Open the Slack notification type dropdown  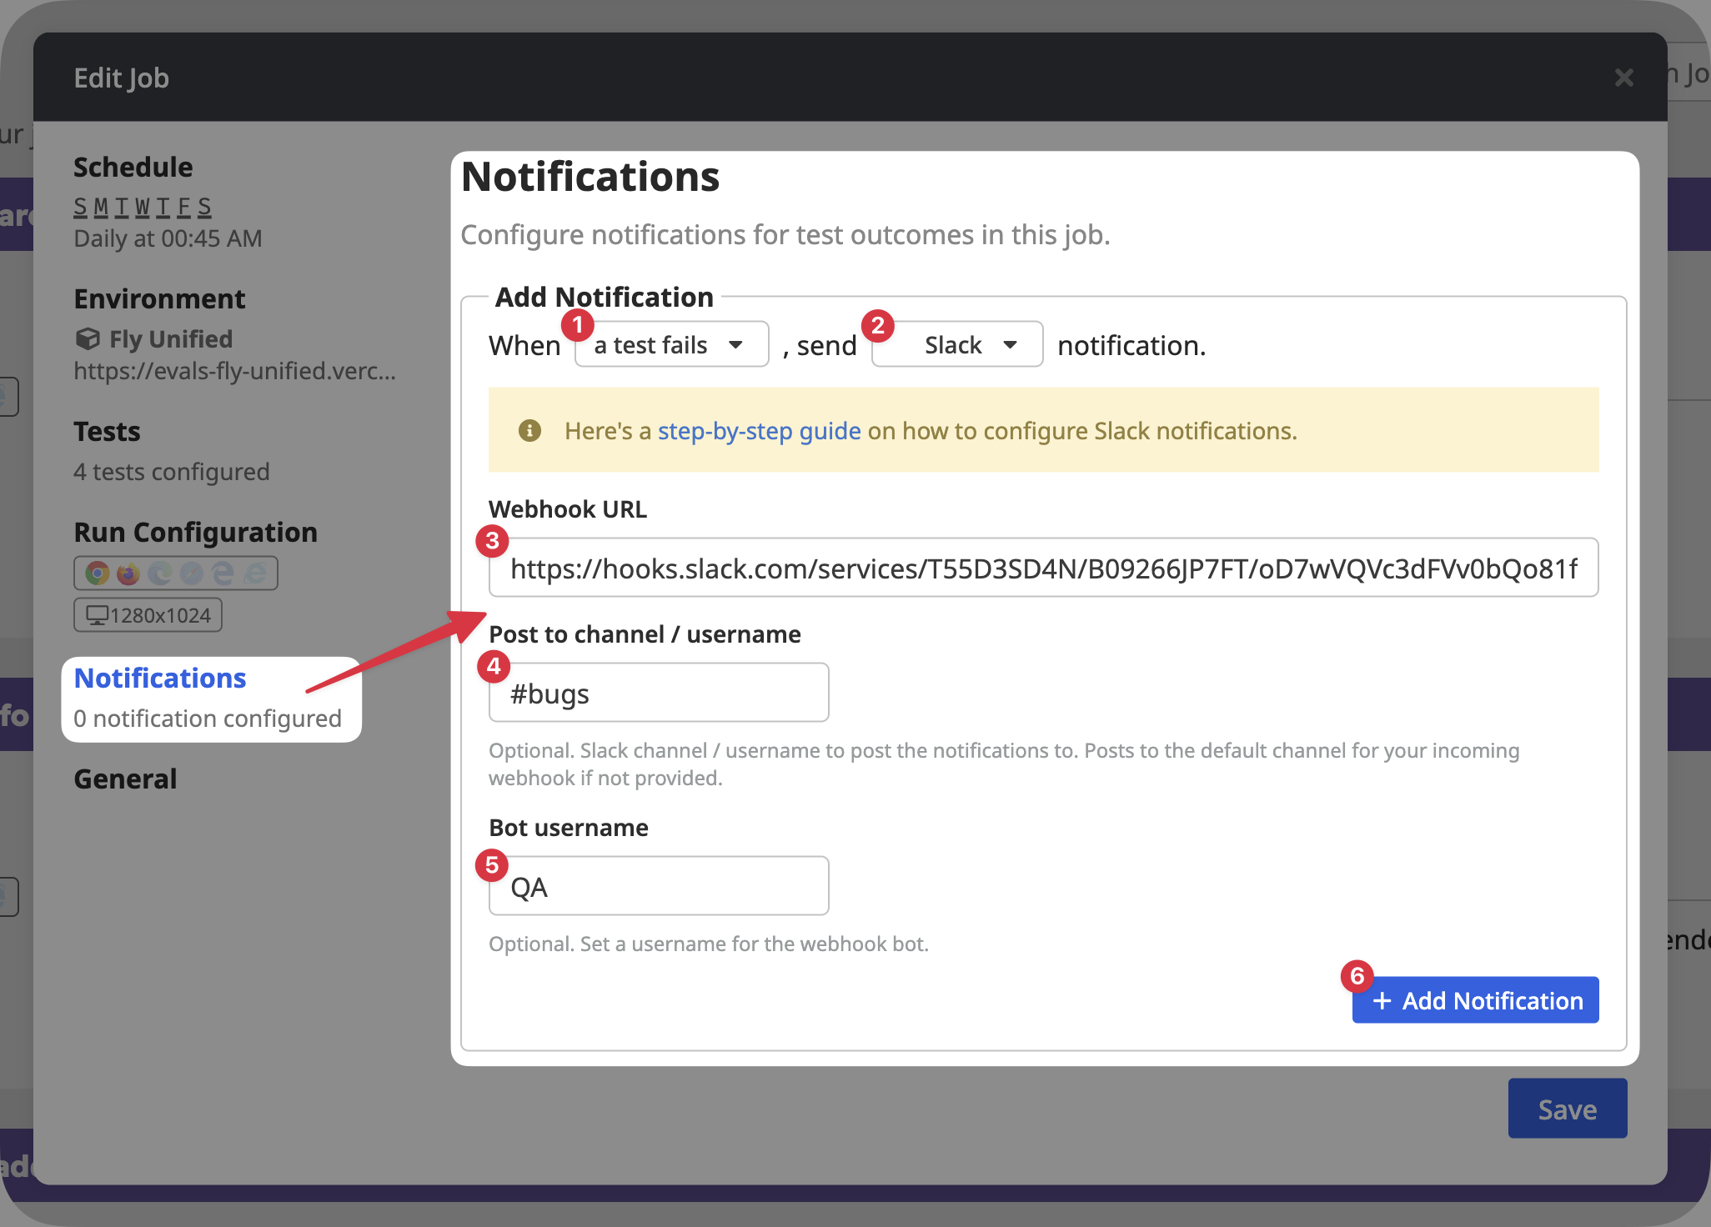956,344
